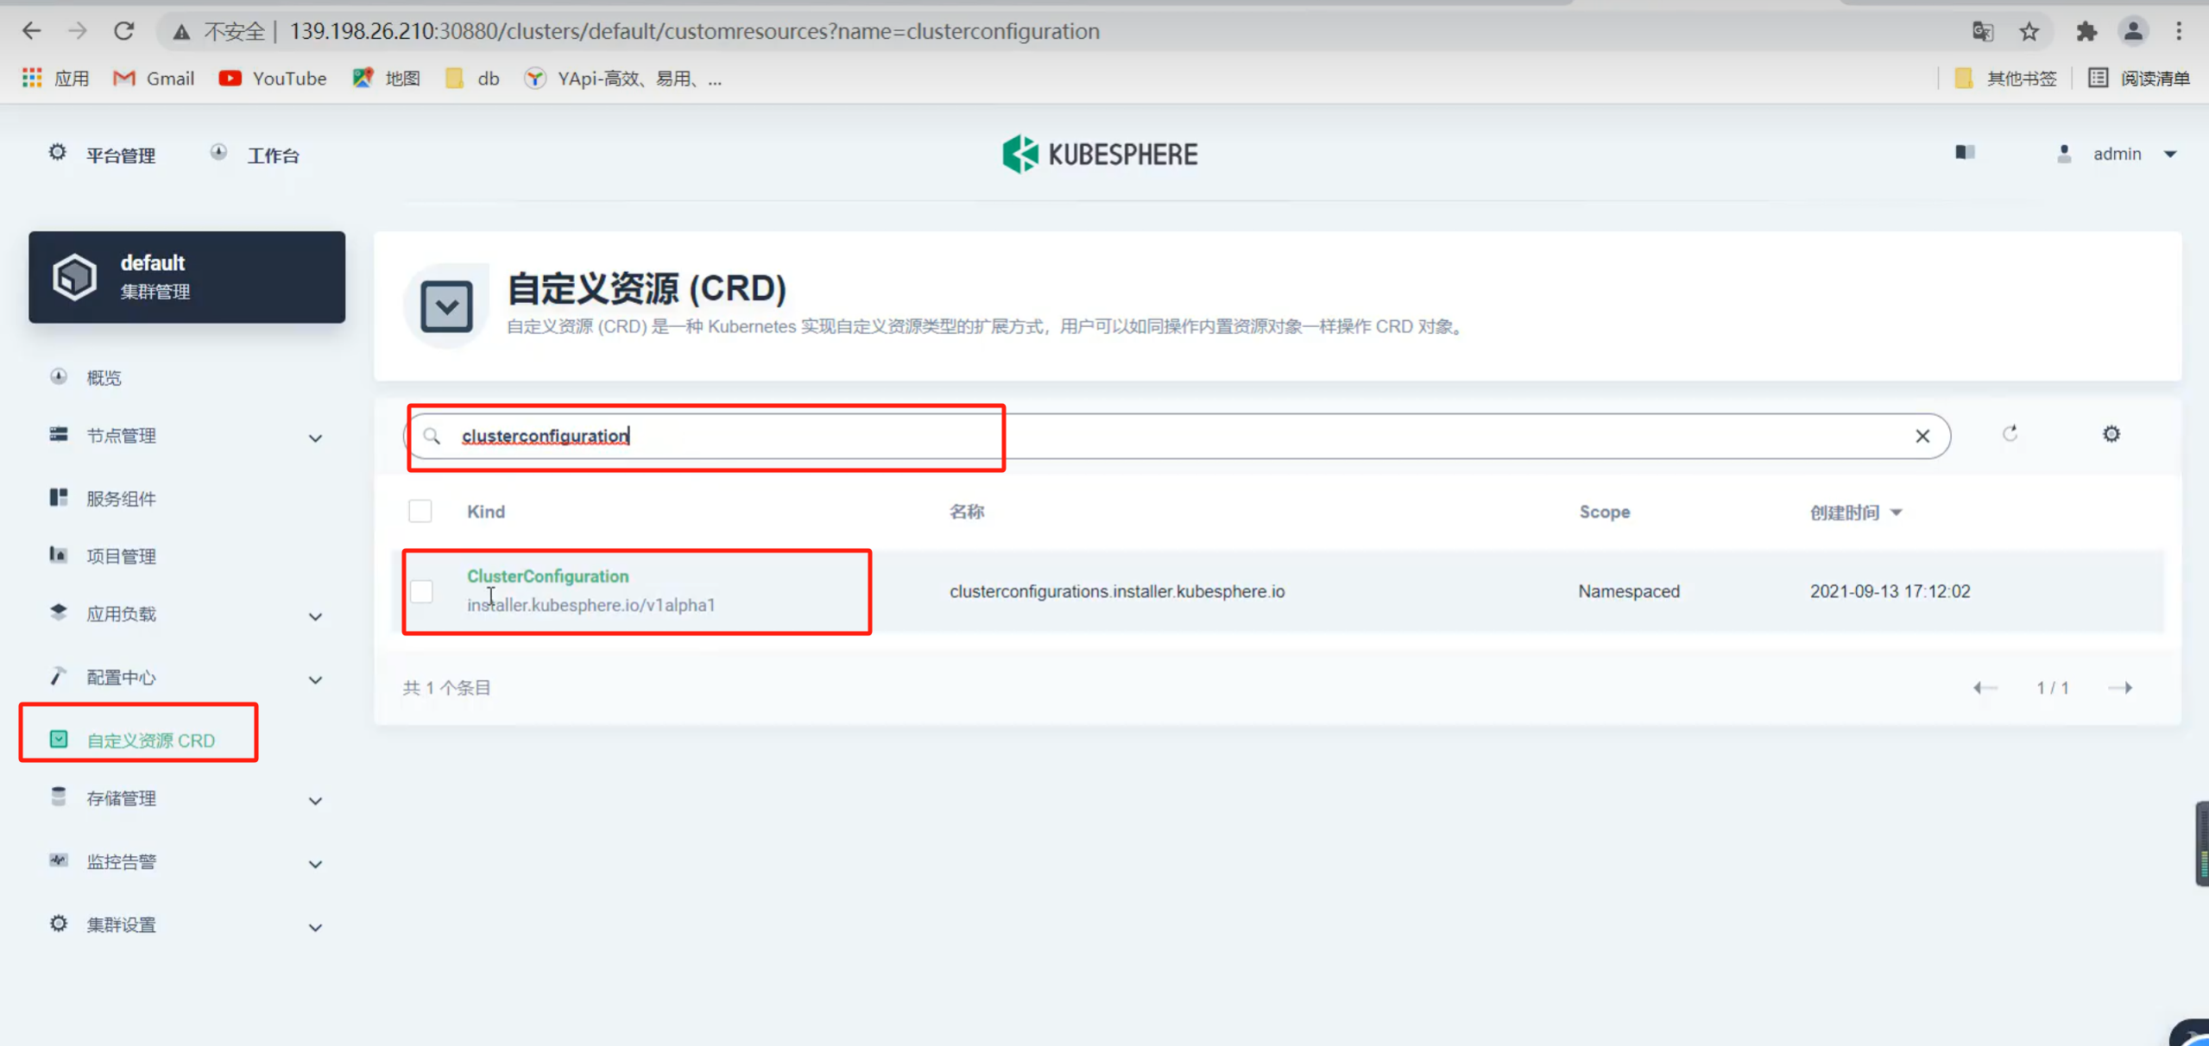The height and width of the screenshot is (1046, 2209).
Task: Open 平台管理 platform management menu
Action: tap(102, 154)
